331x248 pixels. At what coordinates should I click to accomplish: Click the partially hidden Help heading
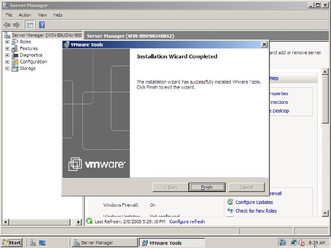[274, 78]
